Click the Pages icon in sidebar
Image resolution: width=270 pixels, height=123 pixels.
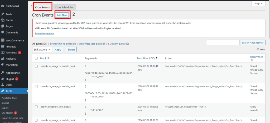[x=3, y=26]
